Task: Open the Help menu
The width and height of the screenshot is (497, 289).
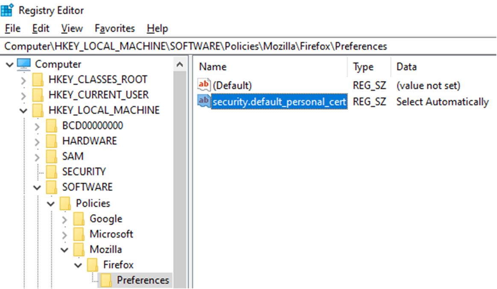Action: pos(157,29)
